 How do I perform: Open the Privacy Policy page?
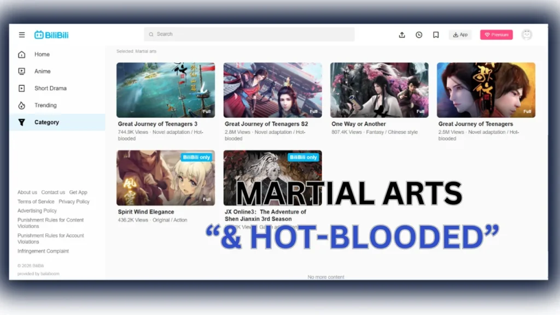pyautogui.click(x=74, y=201)
